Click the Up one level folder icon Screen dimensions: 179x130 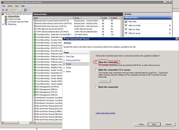(12, 10)
